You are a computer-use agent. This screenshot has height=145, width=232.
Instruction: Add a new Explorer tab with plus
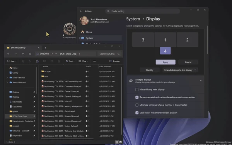point(45,48)
